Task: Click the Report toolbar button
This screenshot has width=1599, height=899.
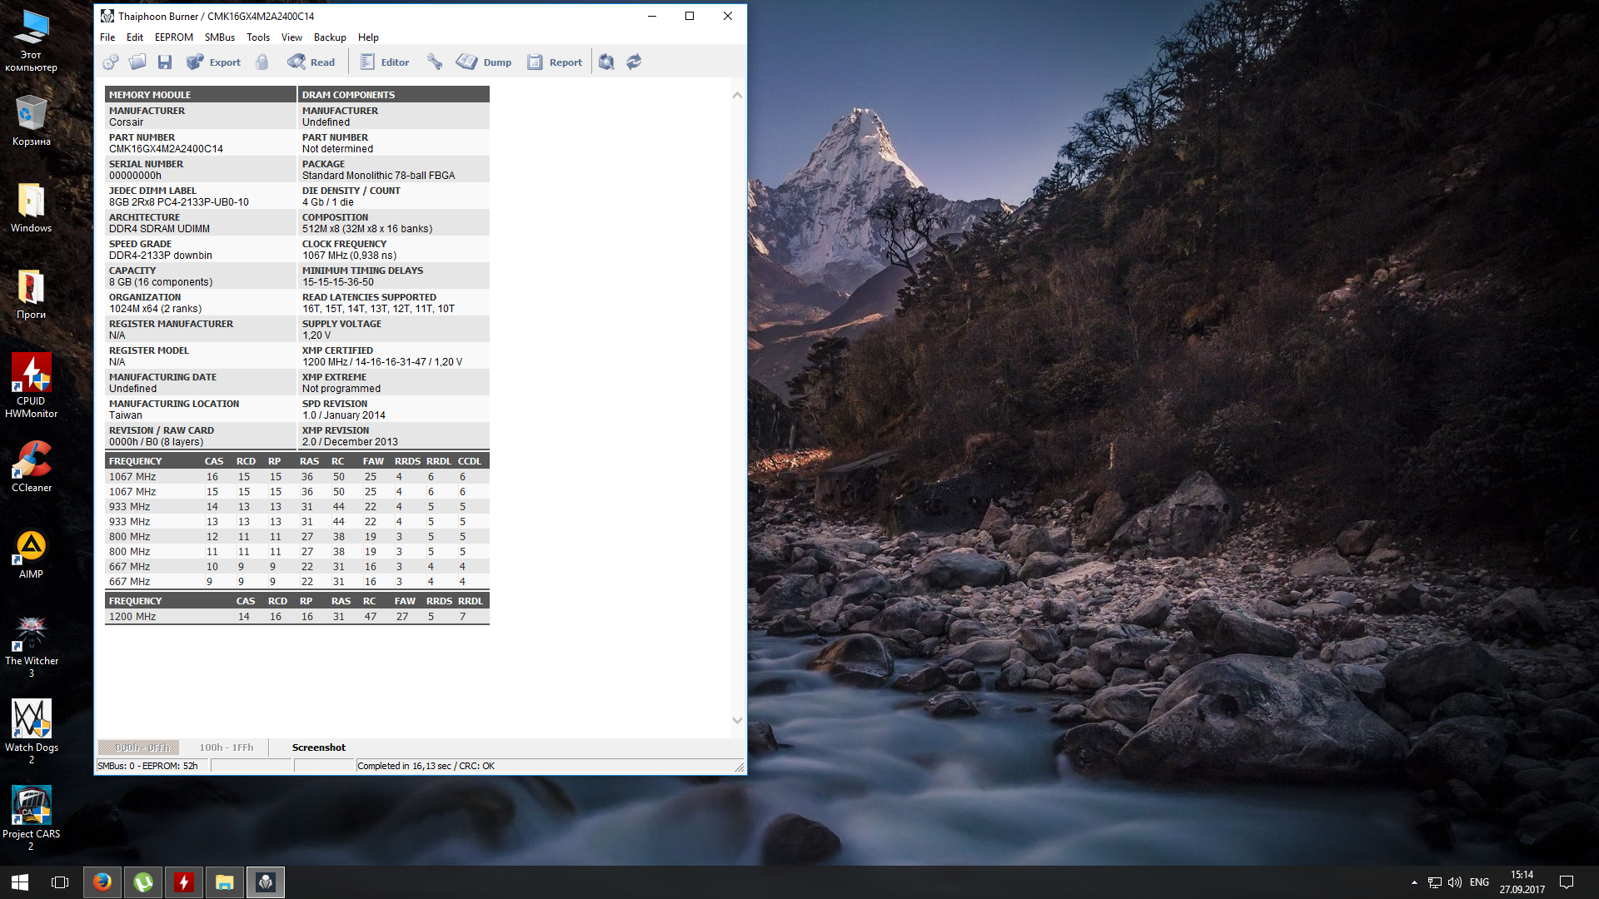Action: coord(555,62)
